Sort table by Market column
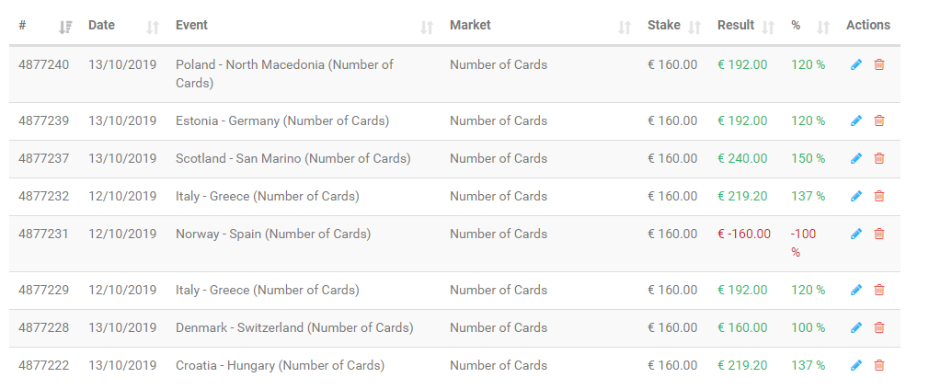 [x=625, y=28]
